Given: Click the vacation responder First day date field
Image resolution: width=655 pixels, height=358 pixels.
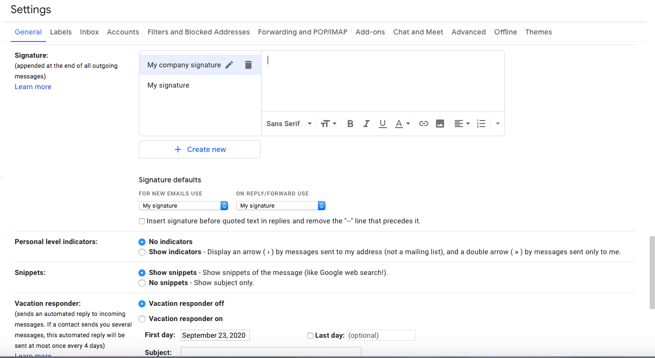Looking at the screenshot, I should [x=215, y=335].
